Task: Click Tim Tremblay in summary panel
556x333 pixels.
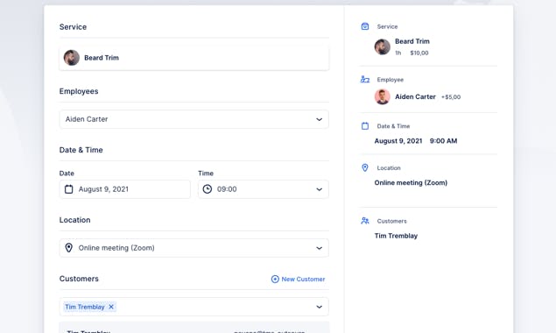Action: 396,236
